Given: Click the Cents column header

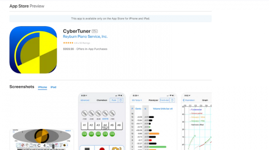Looking at the screenshot, I should [x=138, y=109].
